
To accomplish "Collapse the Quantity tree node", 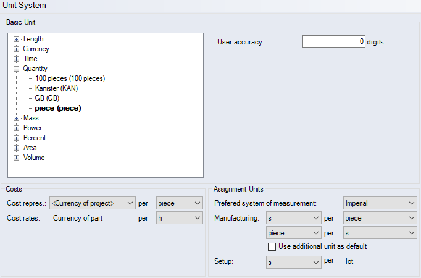I will 17,69.
